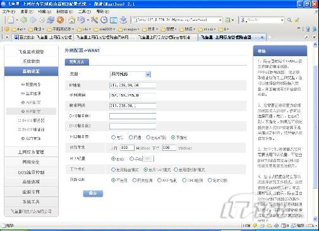Click the DNS服务器1 input field
The height and width of the screenshot is (231, 319).
[x=133, y=116]
